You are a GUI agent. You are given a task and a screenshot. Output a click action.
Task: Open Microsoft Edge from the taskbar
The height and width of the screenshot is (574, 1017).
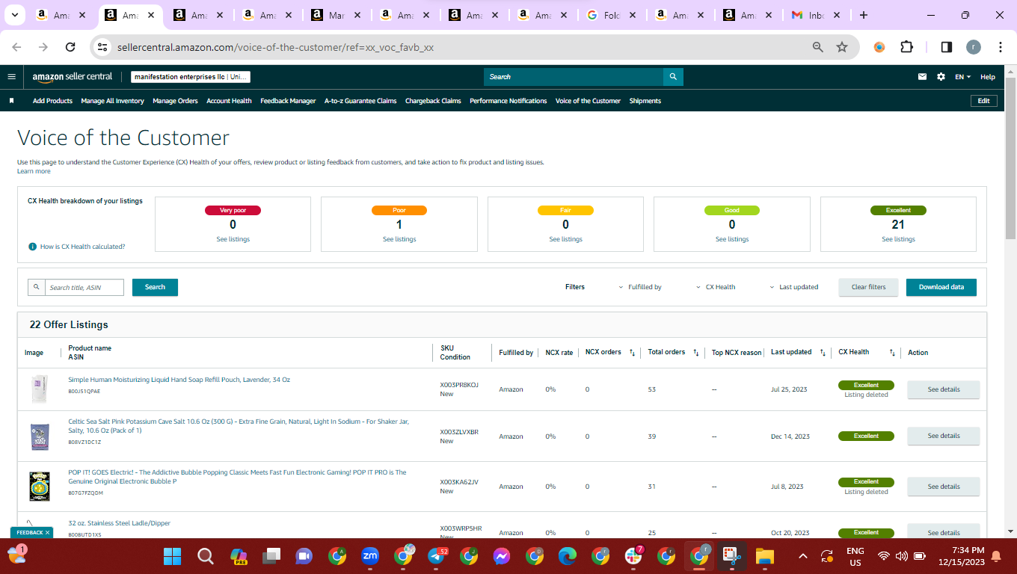568,556
